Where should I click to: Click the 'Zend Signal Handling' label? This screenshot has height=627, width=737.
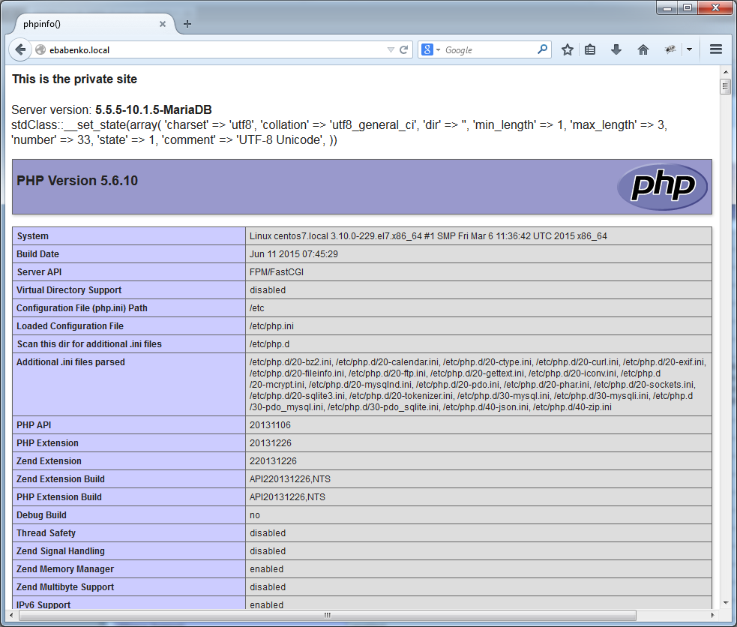(x=61, y=550)
